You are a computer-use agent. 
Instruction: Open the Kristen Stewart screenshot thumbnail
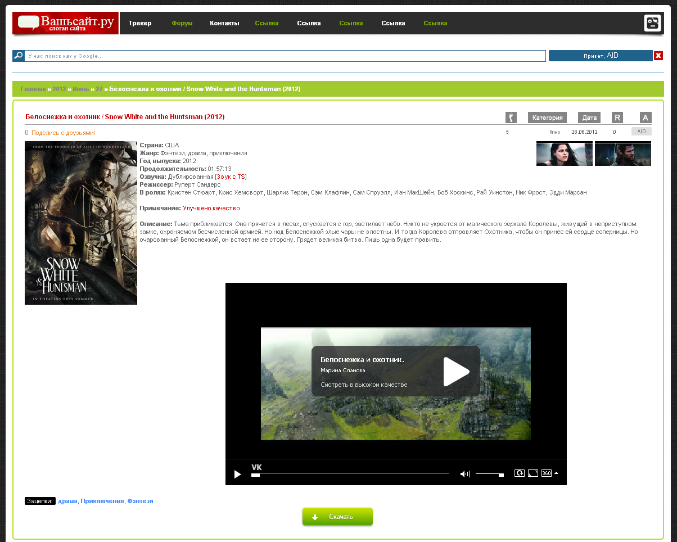pos(564,154)
